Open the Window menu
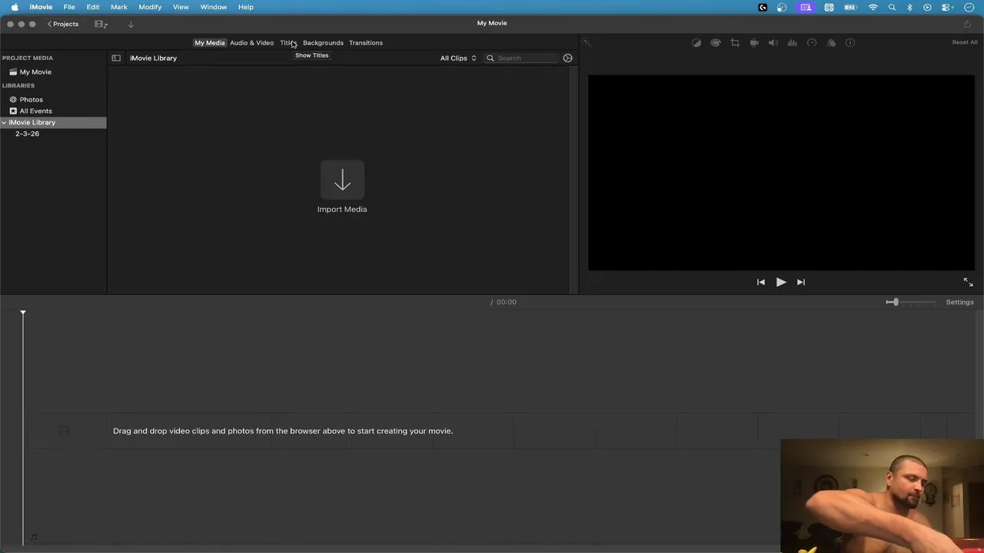Screen dimensions: 984x553 tap(214, 7)
